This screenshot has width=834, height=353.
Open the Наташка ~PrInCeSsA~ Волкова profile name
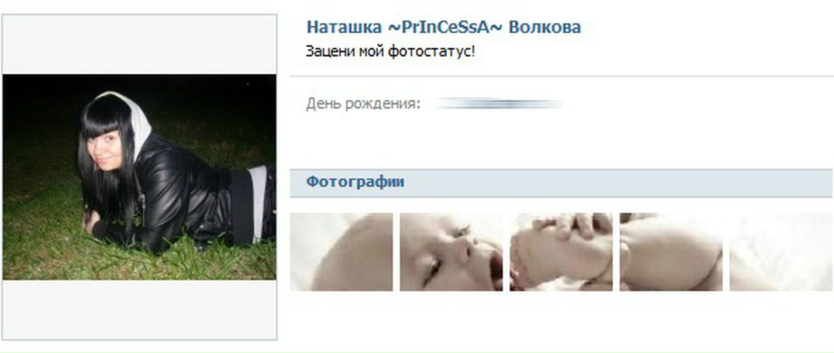tap(443, 27)
